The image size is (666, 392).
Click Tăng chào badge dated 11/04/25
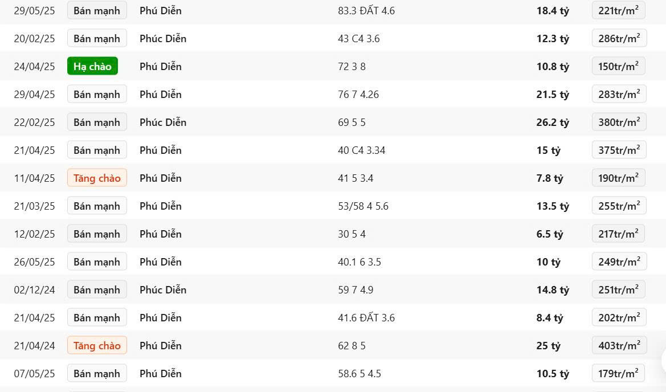click(97, 178)
